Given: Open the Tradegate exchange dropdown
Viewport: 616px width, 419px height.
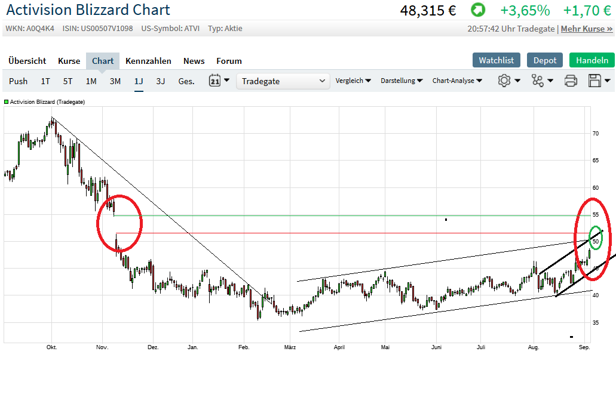Looking at the screenshot, I should [x=283, y=80].
